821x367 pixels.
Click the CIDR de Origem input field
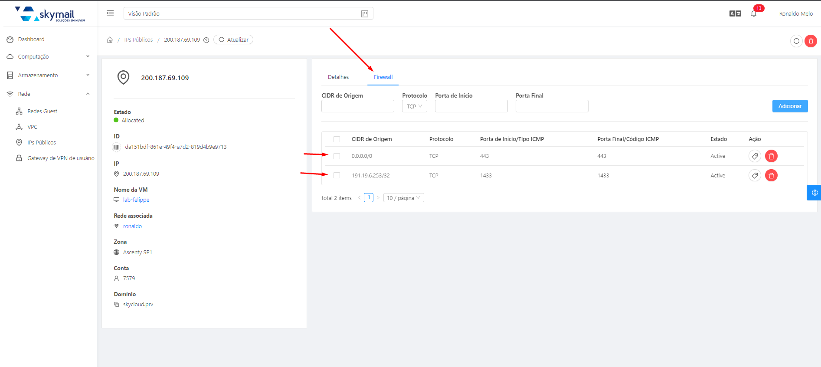tap(357, 106)
